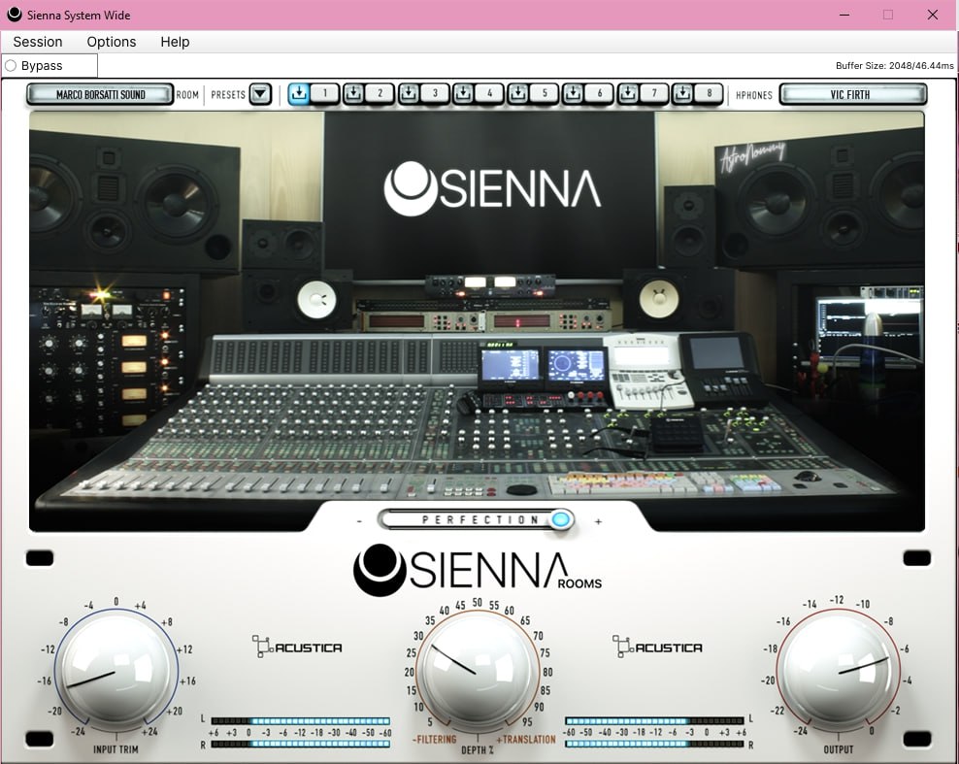The height and width of the screenshot is (764, 959).
Task: Recall preset slot 8
Action: pyautogui.click(x=709, y=93)
